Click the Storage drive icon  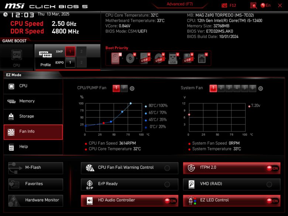(x=11, y=116)
